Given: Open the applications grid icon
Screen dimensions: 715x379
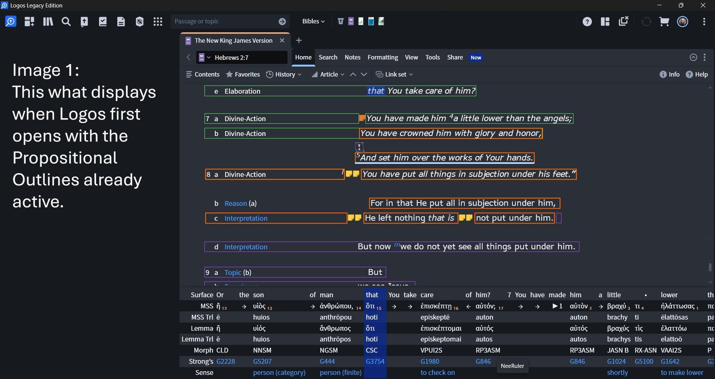Looking at the screenshot, I should (x=158, y=22).
